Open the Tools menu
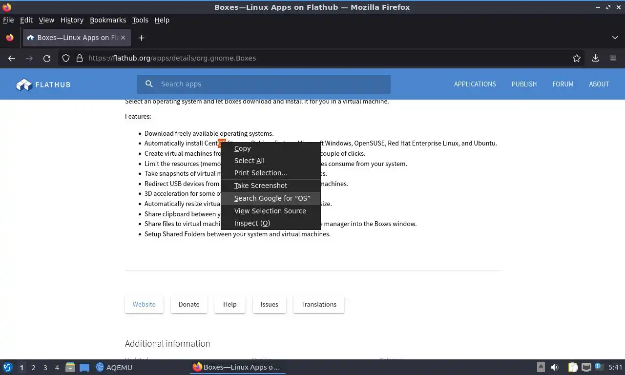625x375 pixels. [x=140, y=20]
